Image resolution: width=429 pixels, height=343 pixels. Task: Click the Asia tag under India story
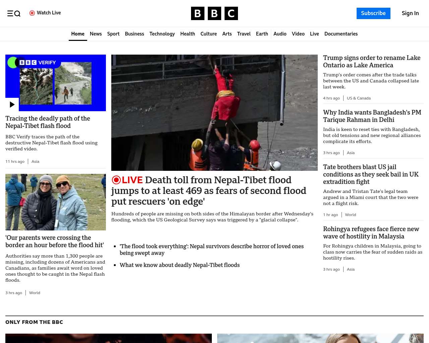coord(351,153)
